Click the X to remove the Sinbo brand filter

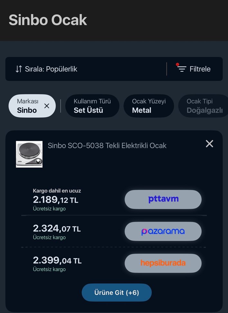pos(46,106)
